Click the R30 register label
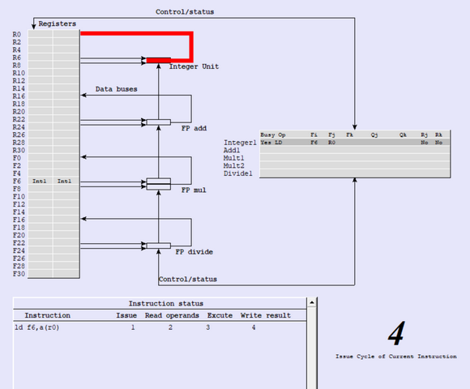 point(19,150)
